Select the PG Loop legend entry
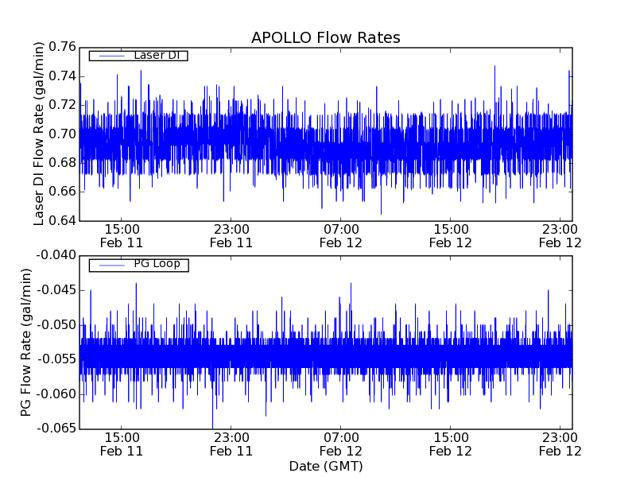Screen dimensions: 636x477 click(x=157, y=264)
